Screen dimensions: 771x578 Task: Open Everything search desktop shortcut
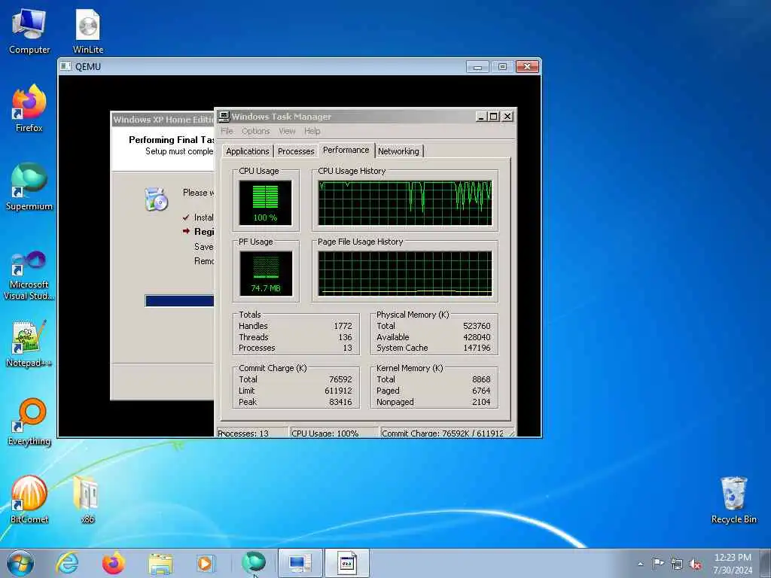coord(29,421)
